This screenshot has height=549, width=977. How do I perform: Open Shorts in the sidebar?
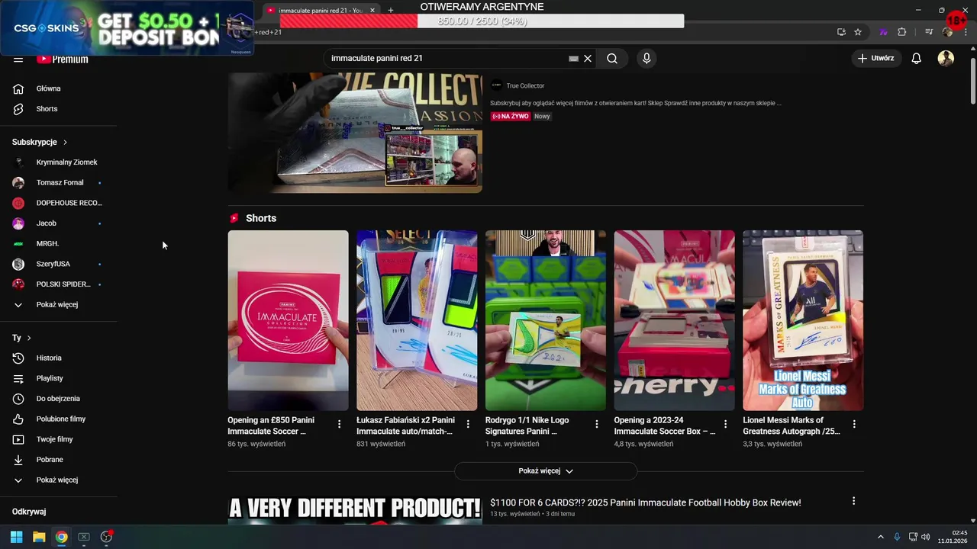tap(58, 109)
